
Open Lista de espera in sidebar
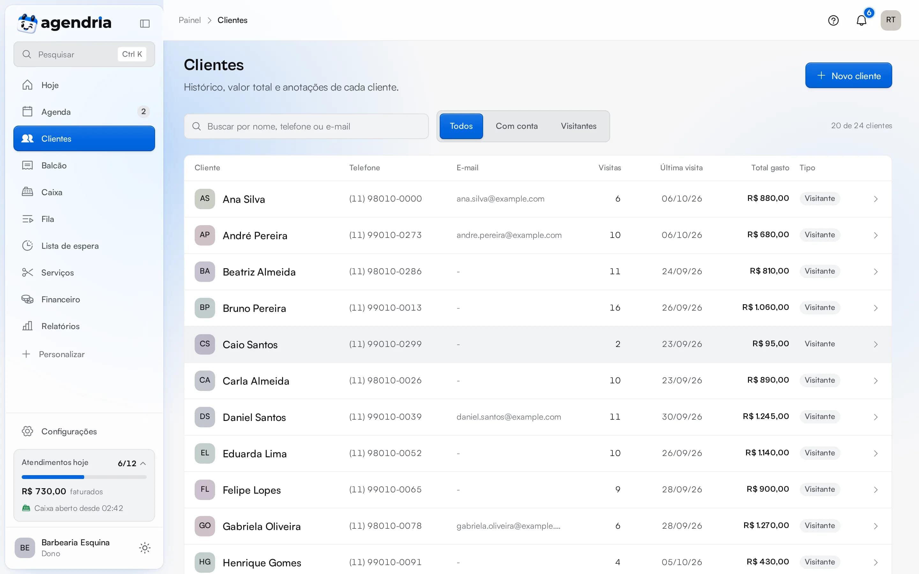(x=84, y=246)
